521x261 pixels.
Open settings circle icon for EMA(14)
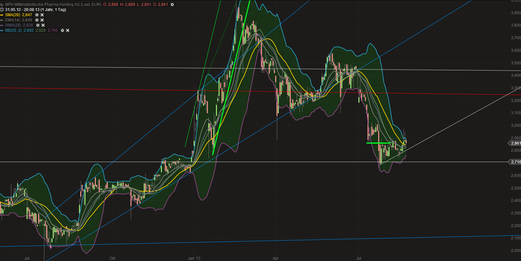click(37, 20)
